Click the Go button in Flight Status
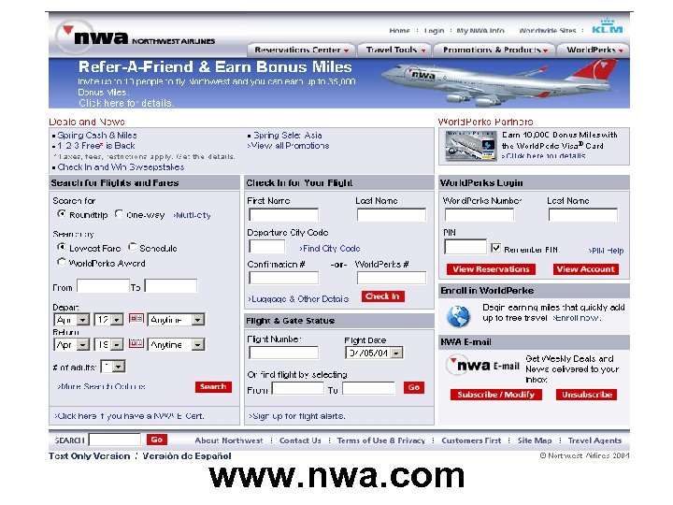 414,388
